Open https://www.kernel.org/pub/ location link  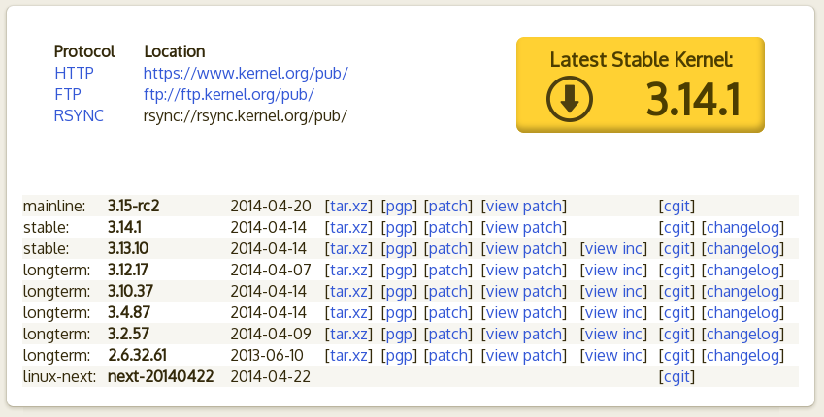pyautogui.click(x=246, y=73)
